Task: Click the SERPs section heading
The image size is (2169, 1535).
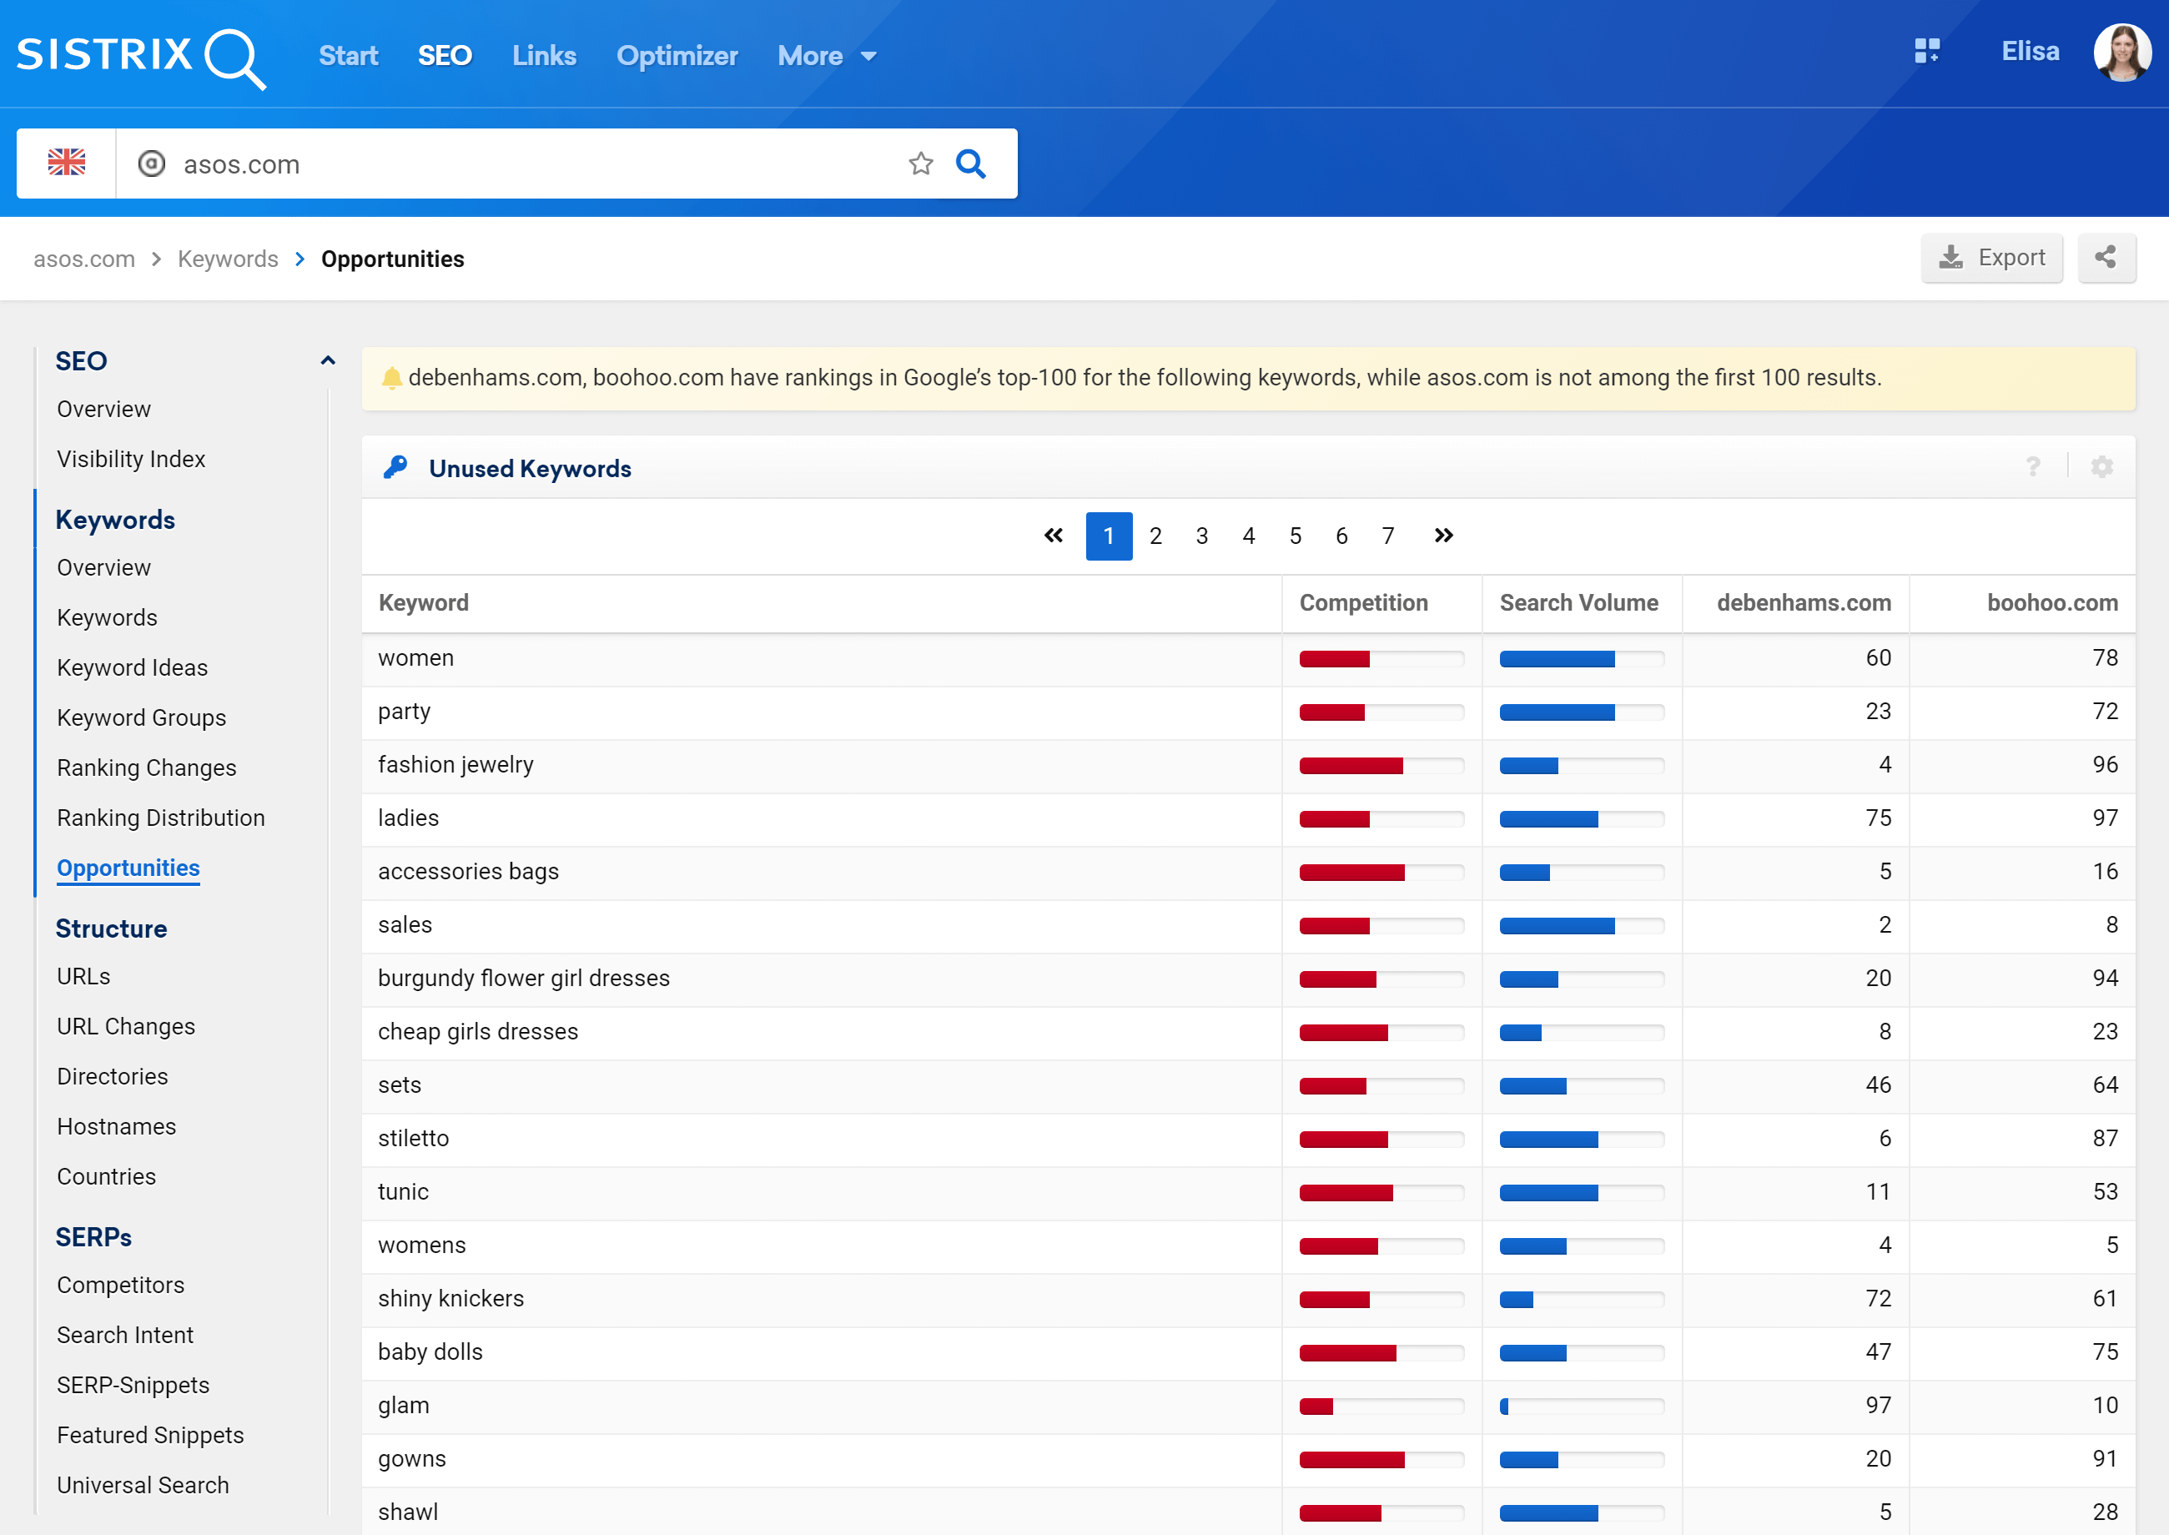Action: click(x=93, y=1237)
